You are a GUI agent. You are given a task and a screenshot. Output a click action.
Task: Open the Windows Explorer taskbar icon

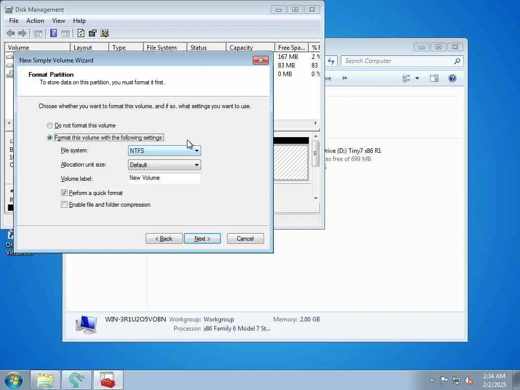tap(45, 380)
